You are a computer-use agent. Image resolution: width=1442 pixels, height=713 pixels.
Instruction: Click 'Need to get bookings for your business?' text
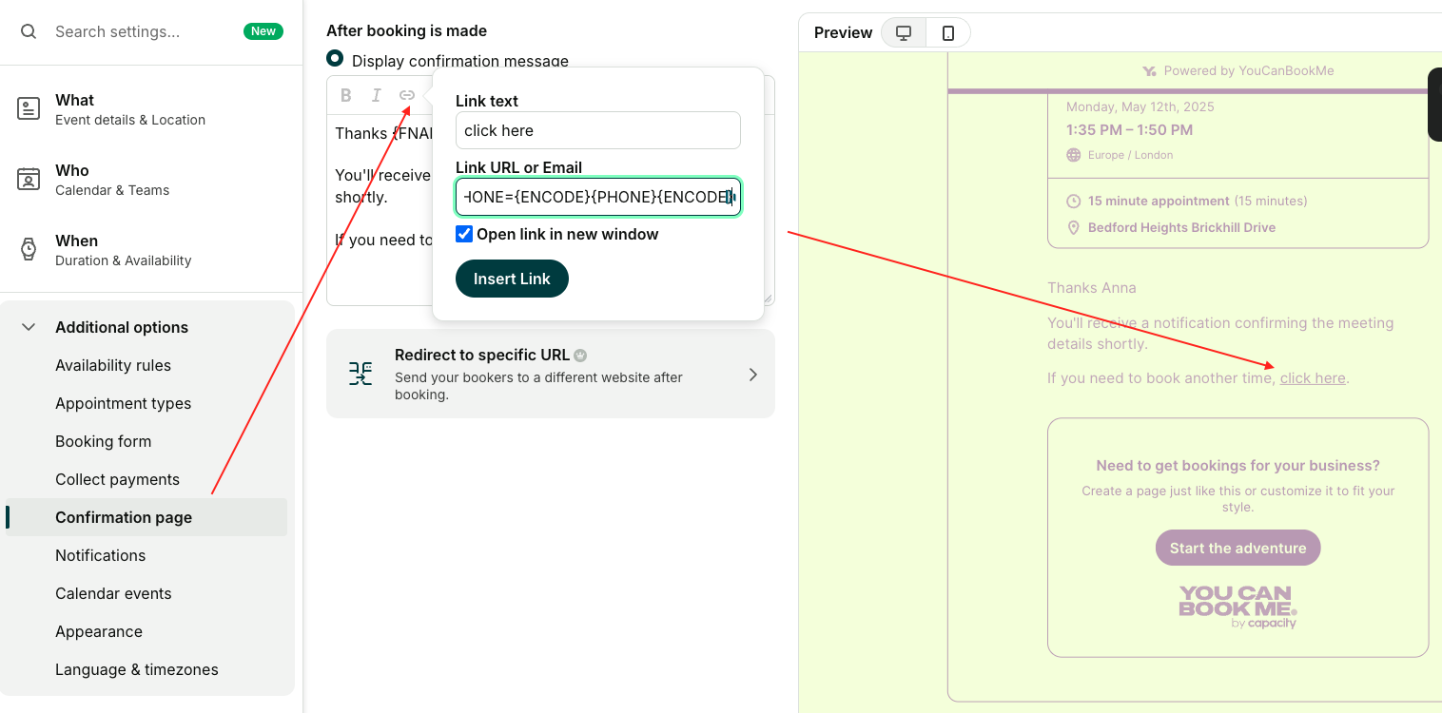[1237, 466]
